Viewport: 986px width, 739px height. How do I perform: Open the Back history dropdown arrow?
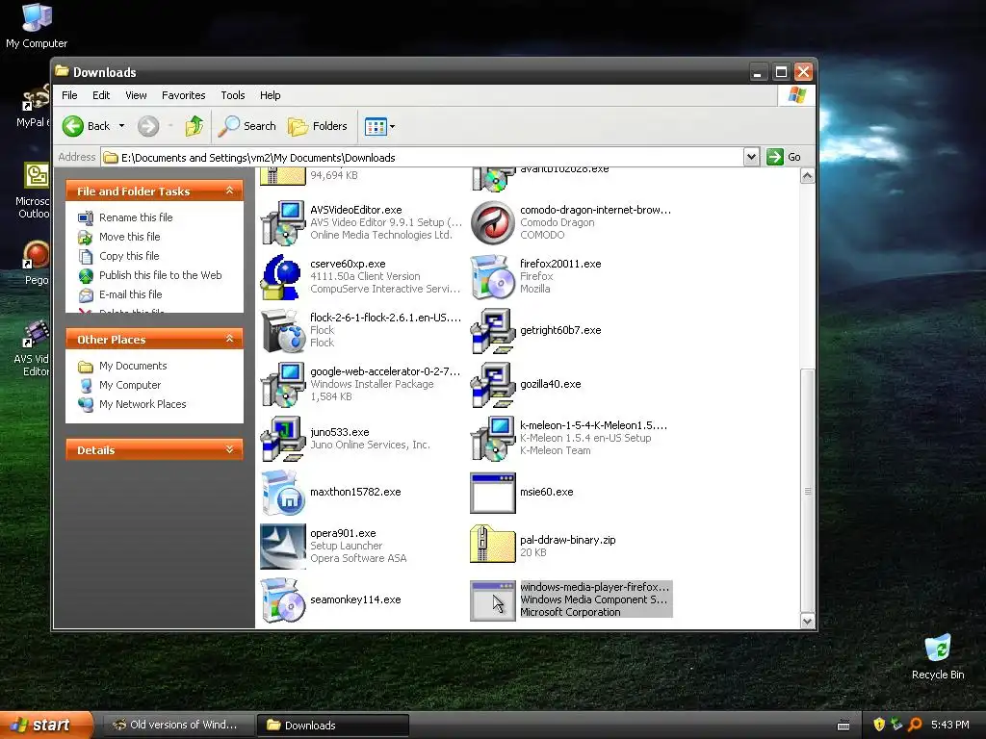click(121, 126)
